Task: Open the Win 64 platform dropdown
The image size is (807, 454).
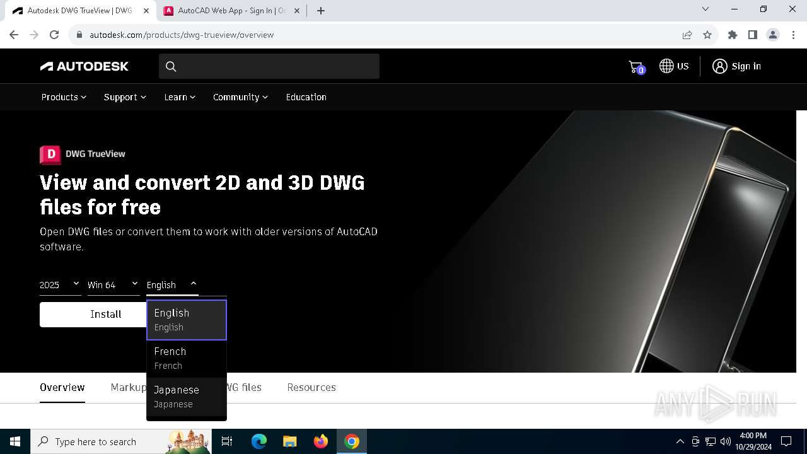Action: [x=113, y=285]
